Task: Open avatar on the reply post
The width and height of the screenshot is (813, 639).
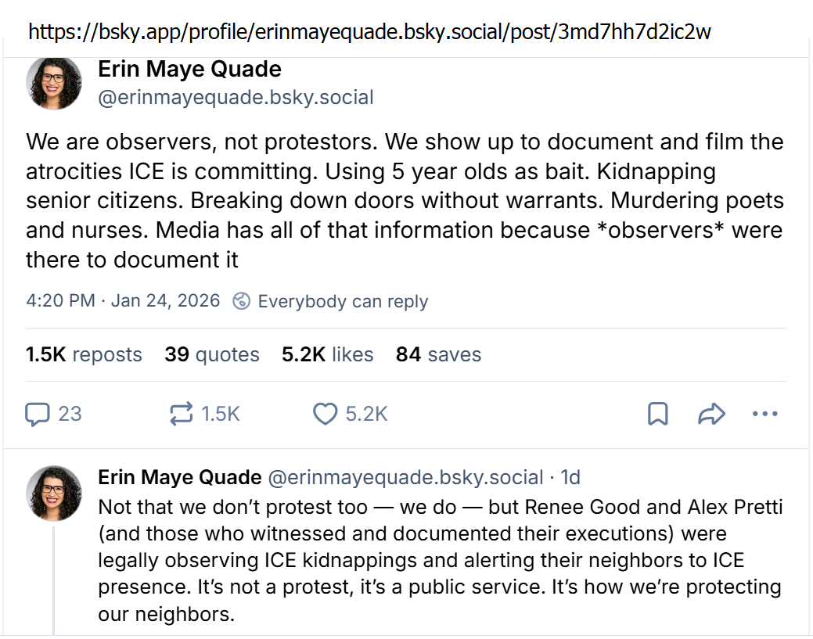Action: pyautogui.click(x=54, y=494)
